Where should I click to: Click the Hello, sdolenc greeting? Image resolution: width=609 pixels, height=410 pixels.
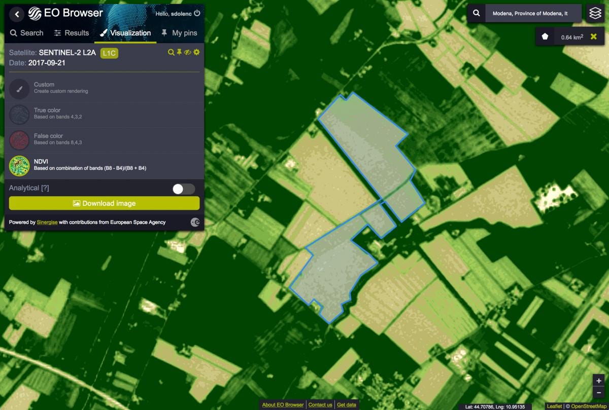(x=174, y=14)
